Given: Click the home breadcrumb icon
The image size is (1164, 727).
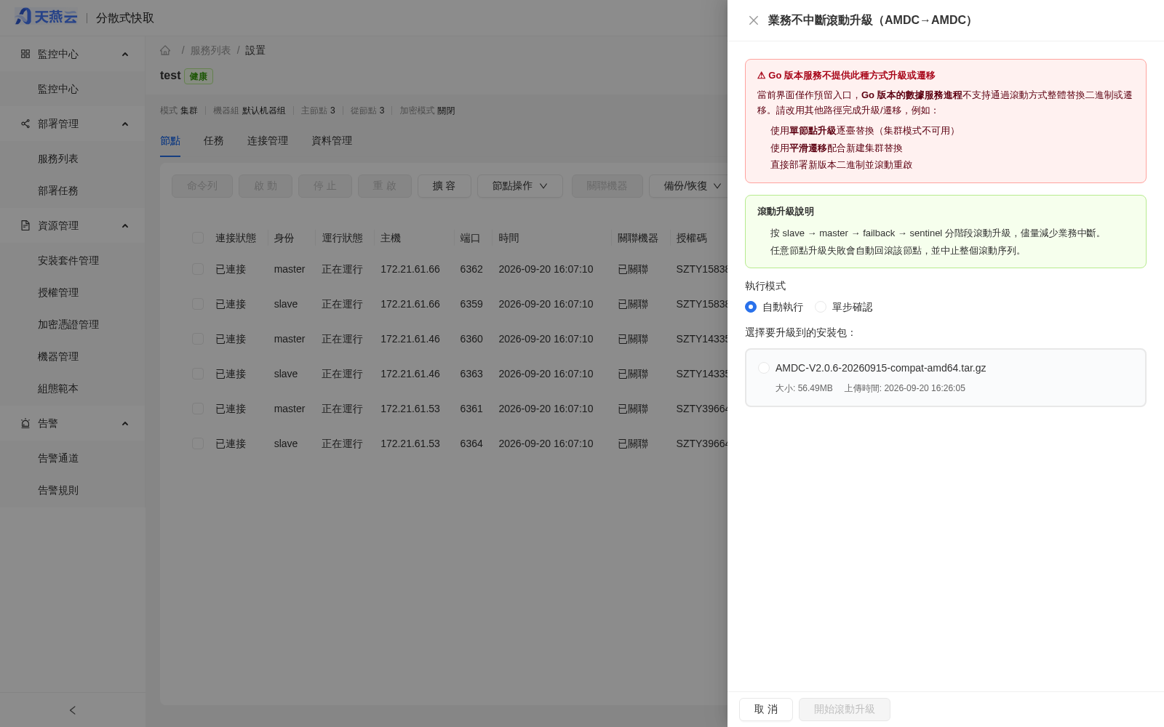Looking at the screenshot, I should (165, 50).
